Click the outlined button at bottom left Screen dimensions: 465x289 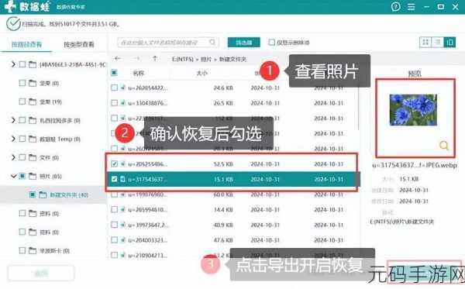[41, 274]
